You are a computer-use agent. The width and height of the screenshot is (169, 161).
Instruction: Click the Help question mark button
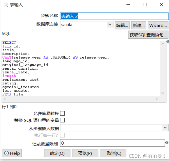(12, 153)
